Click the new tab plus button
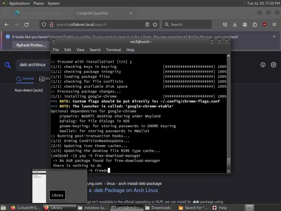 [141, 13]
